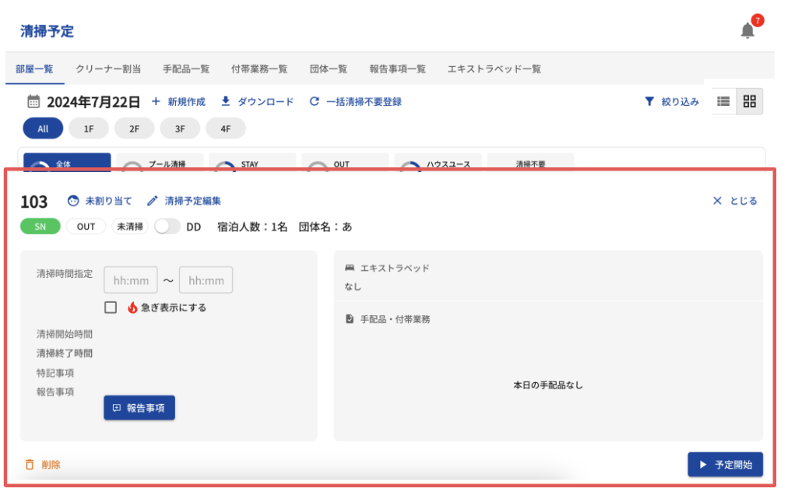Click 新規作成 to create new schedule

coord(178,101)
